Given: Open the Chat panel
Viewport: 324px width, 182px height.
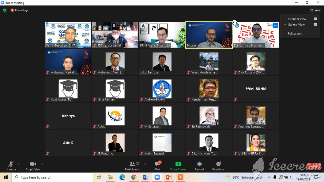Looking at the screenshot, I should tap(157, 166).
